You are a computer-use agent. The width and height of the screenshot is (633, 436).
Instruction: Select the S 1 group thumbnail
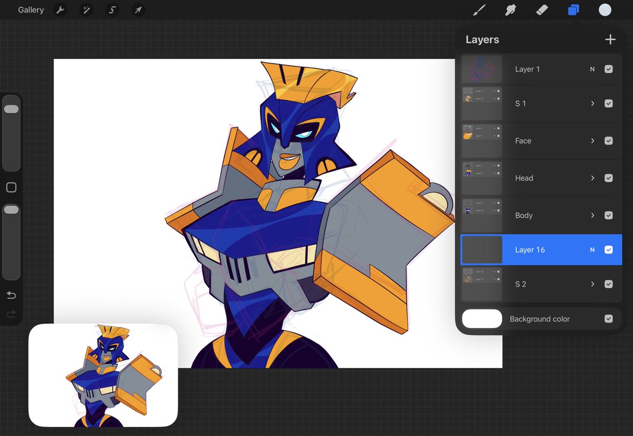click(x=482, y=103)
